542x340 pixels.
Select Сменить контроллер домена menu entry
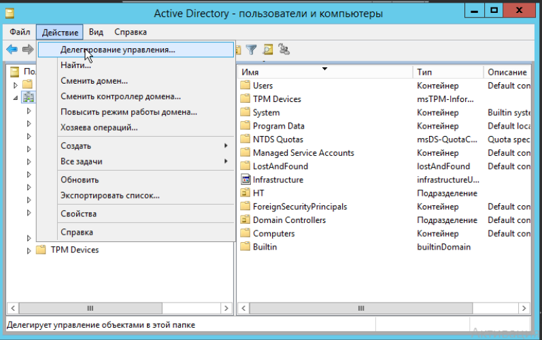(120, 97)
